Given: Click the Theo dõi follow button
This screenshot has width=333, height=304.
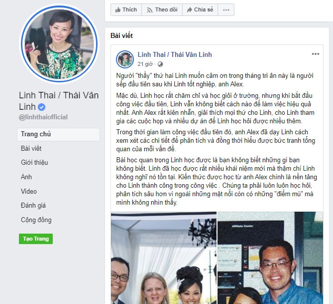Looking at the screenshot, I should pos(162,10).
